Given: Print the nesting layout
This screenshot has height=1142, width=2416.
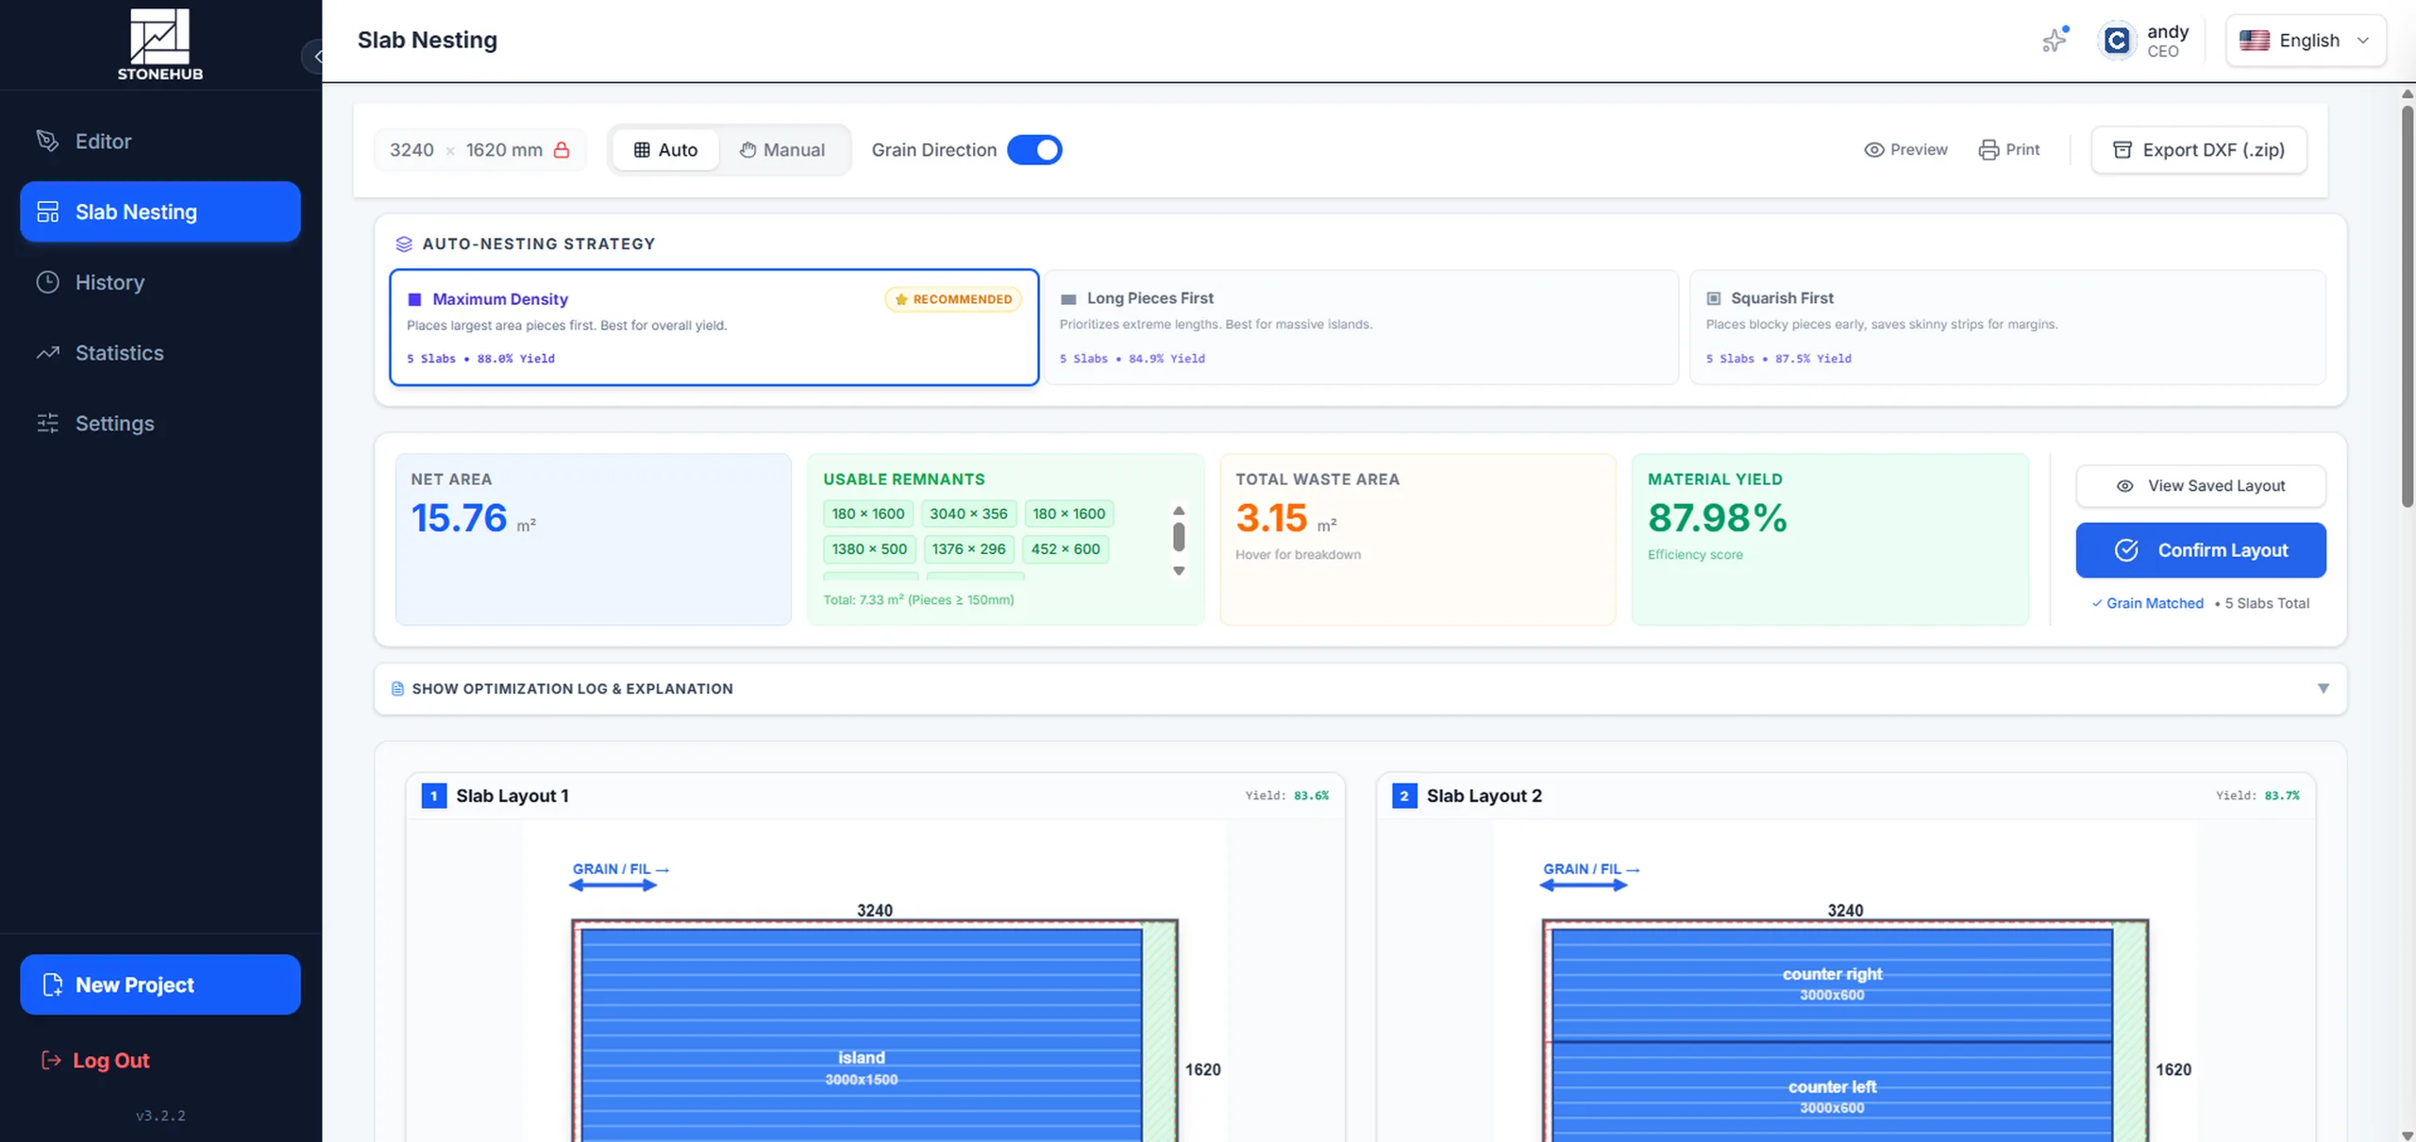Looking at the screenshot, I should click(x=2009, y=150).
